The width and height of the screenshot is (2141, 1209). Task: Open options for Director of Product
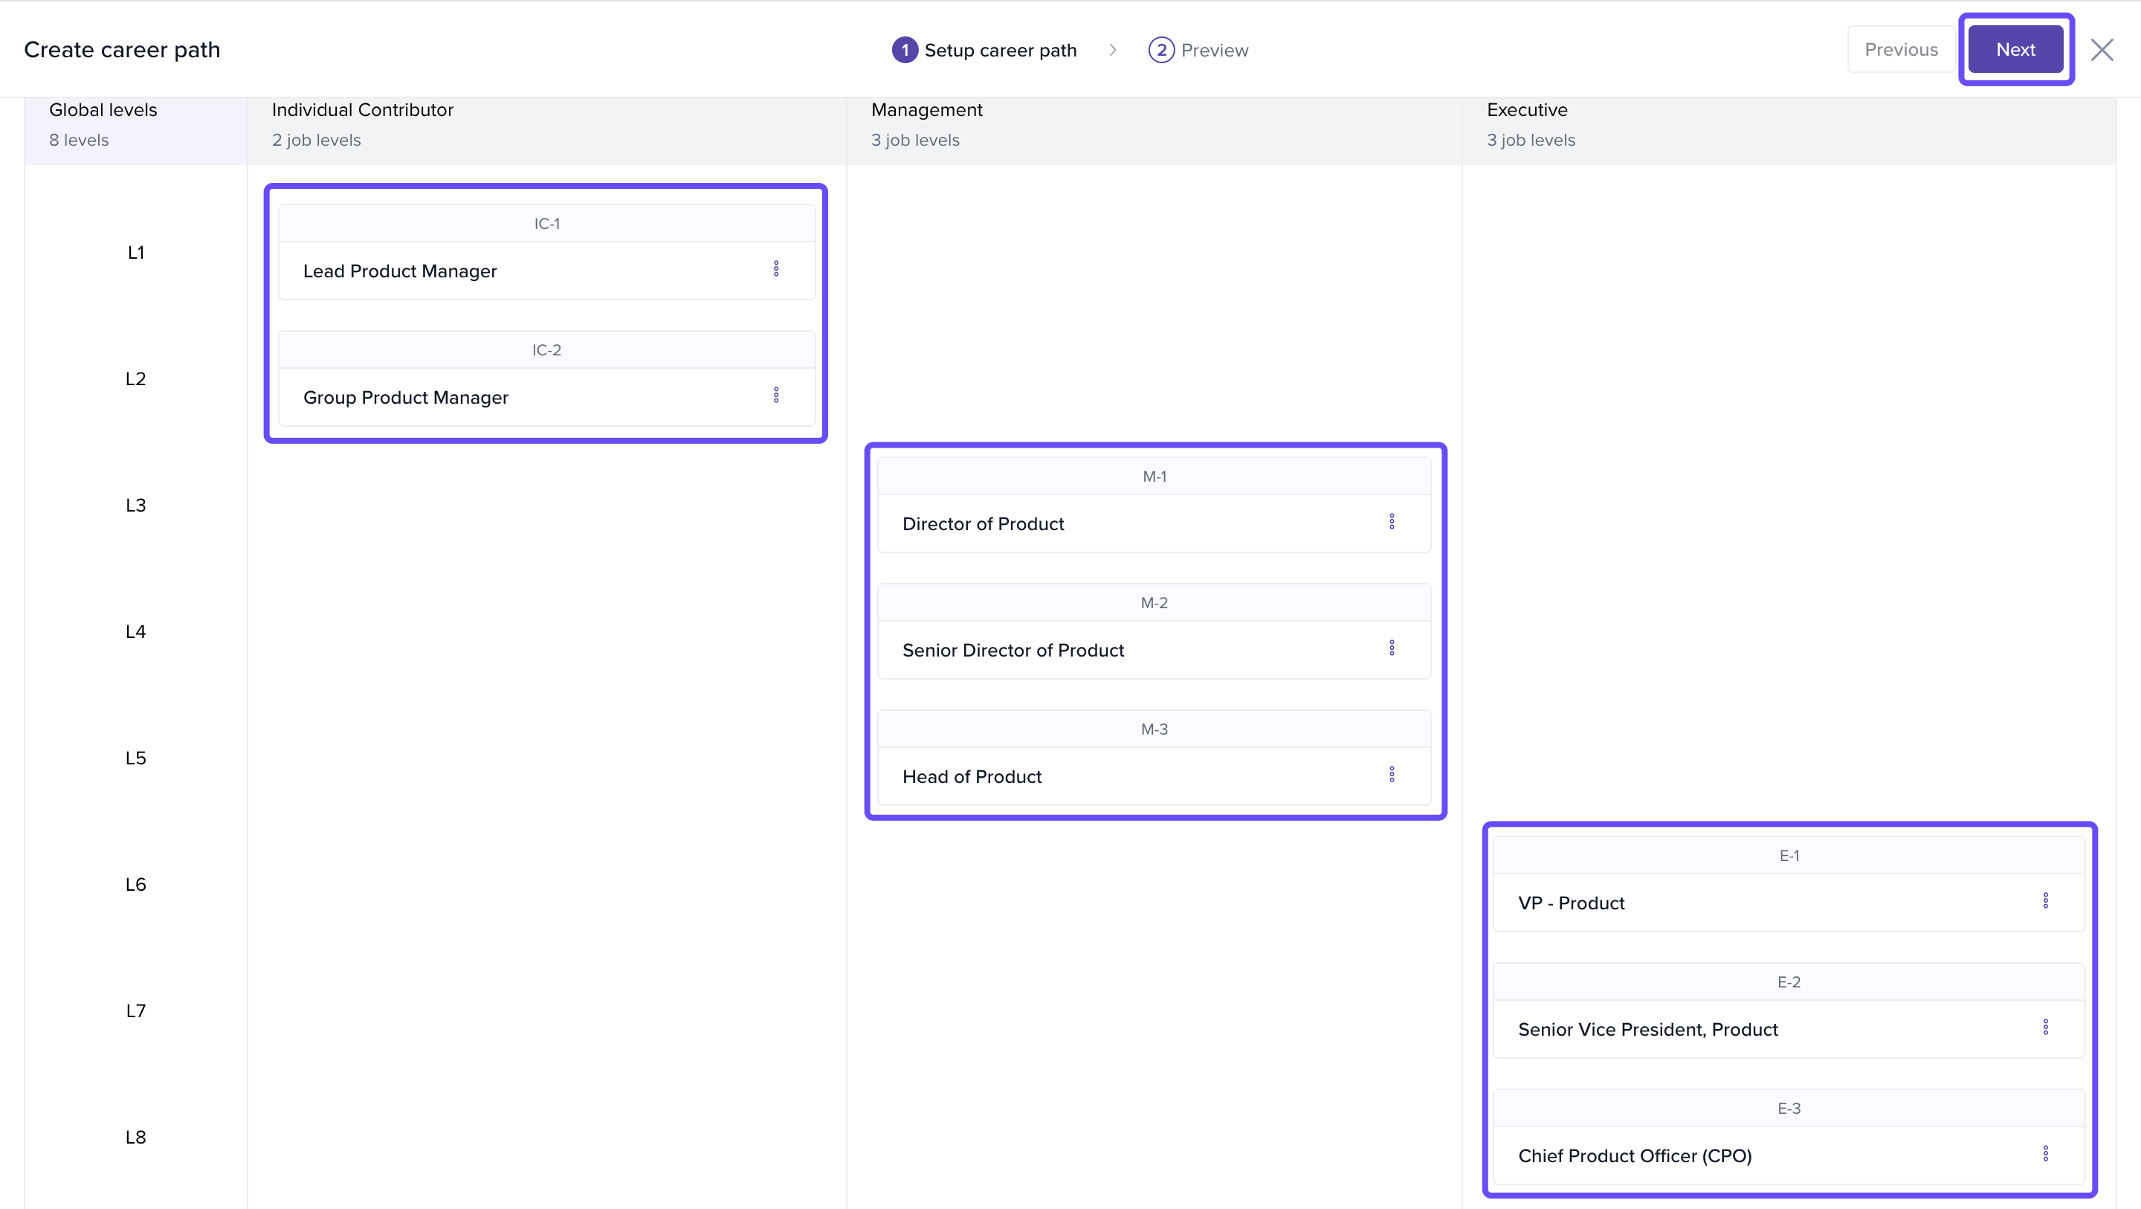point(1392,521)
